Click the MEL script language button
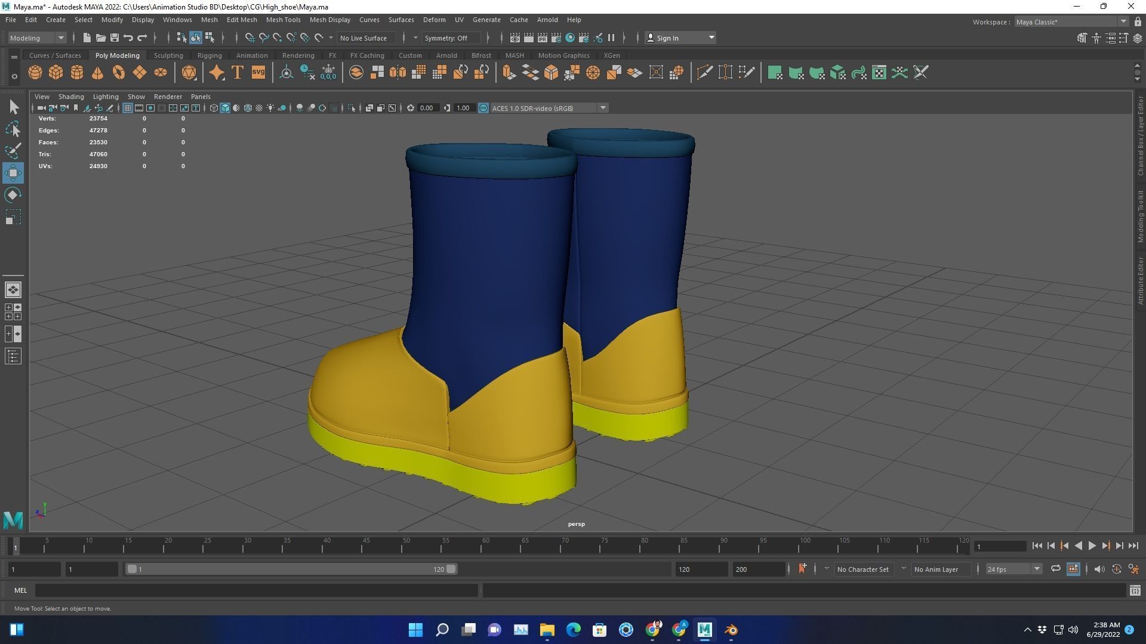This screenshot has height=644, width=1146. (21, 590)
